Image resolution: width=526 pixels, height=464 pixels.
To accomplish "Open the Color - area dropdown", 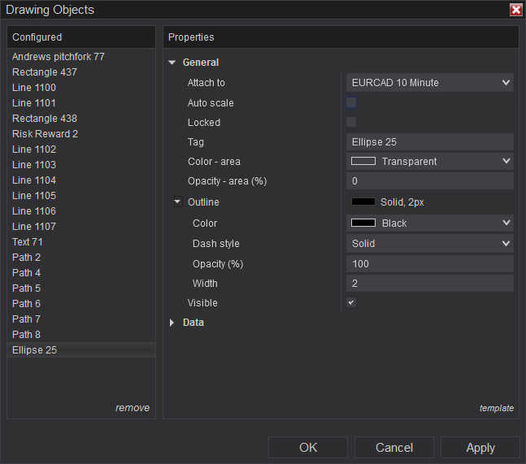I will click(x=429, y=162).
